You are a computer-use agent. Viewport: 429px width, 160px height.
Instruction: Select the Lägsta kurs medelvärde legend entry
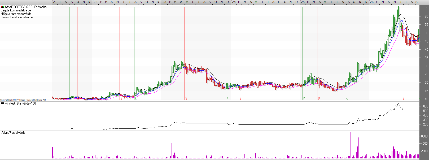click(16, 10)
